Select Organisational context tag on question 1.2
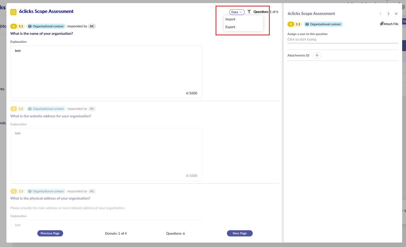Screen dimensions: 406x247 pos(46,109)
